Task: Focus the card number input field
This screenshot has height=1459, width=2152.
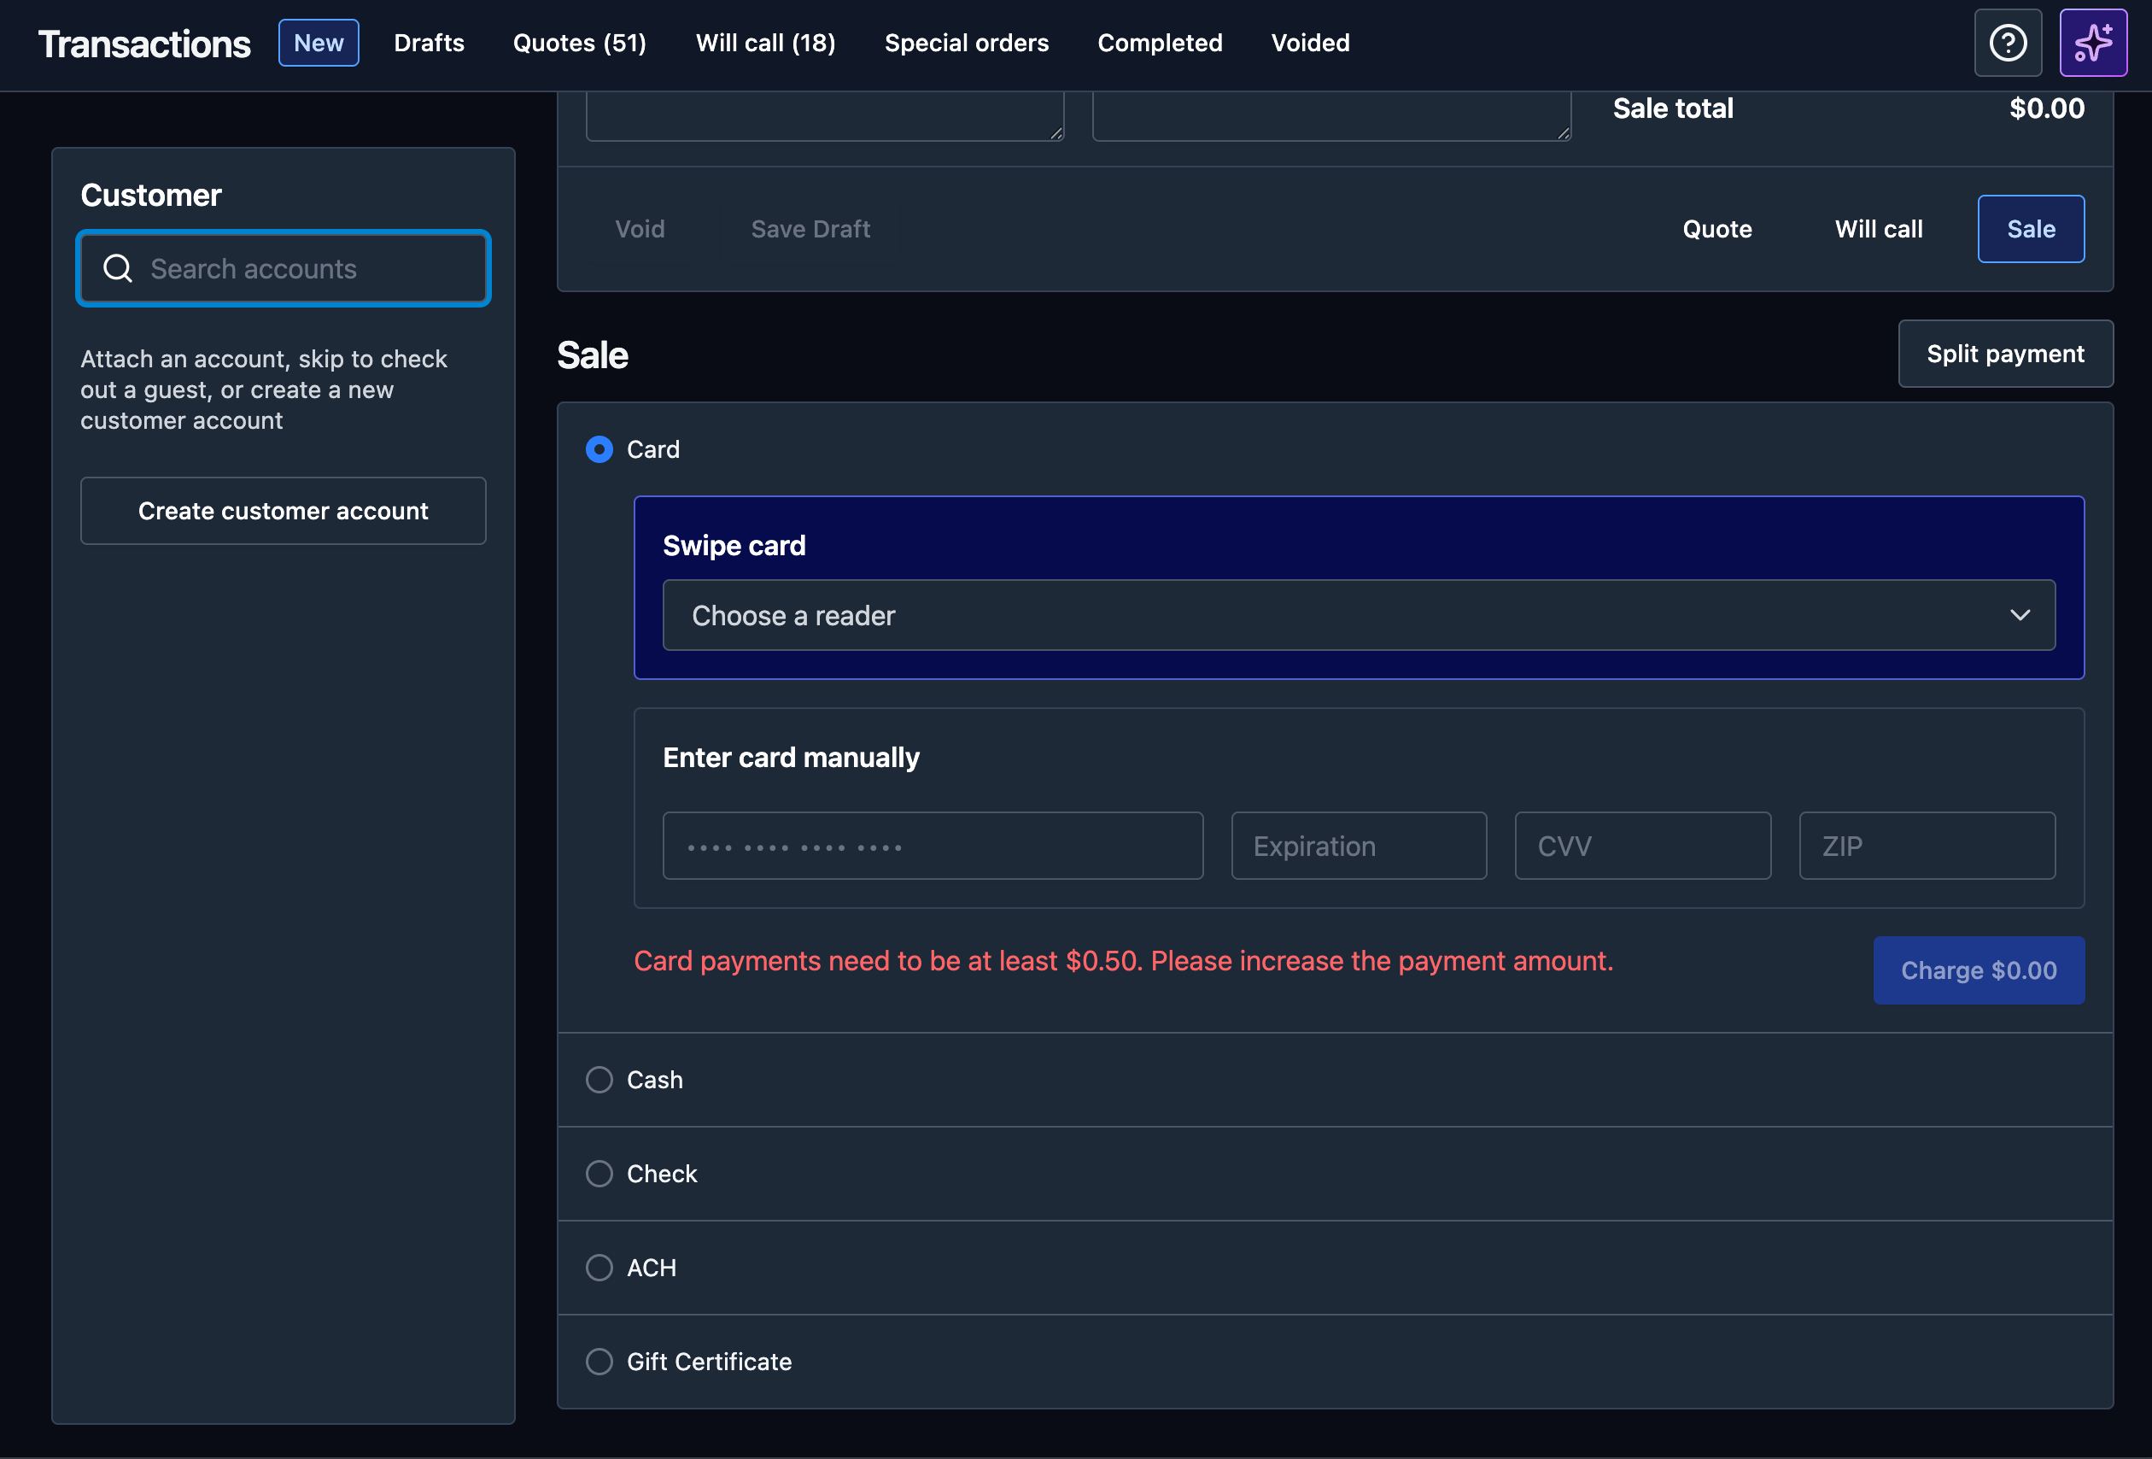Action: tap(932, 846)
